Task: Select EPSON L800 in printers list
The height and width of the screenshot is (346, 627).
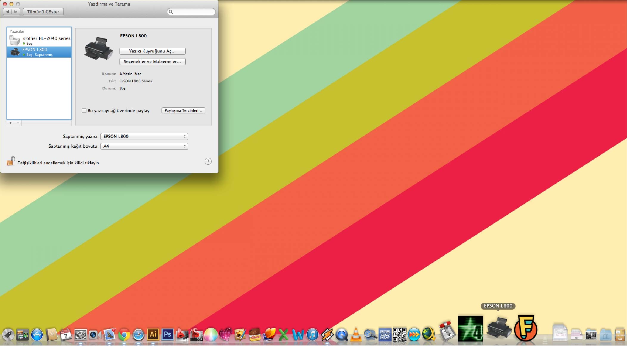Action: click(x=39, y=52)
